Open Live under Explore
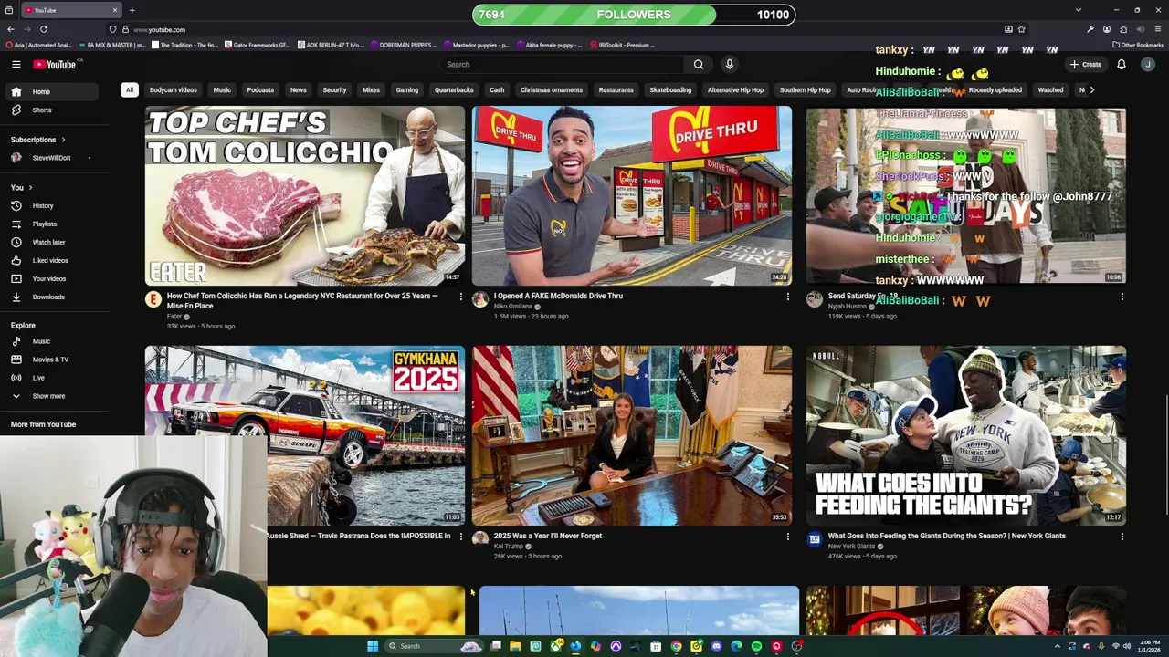The image size is (1169, 657). pos(53,378)
